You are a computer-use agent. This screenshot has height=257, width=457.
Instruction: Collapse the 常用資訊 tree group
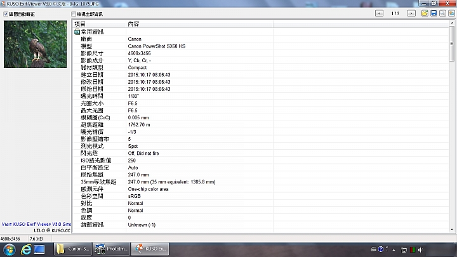click(77, 32)
